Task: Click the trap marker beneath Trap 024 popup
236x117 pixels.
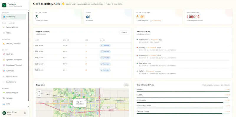Action: pyautogui.click(x=80, y=108)
